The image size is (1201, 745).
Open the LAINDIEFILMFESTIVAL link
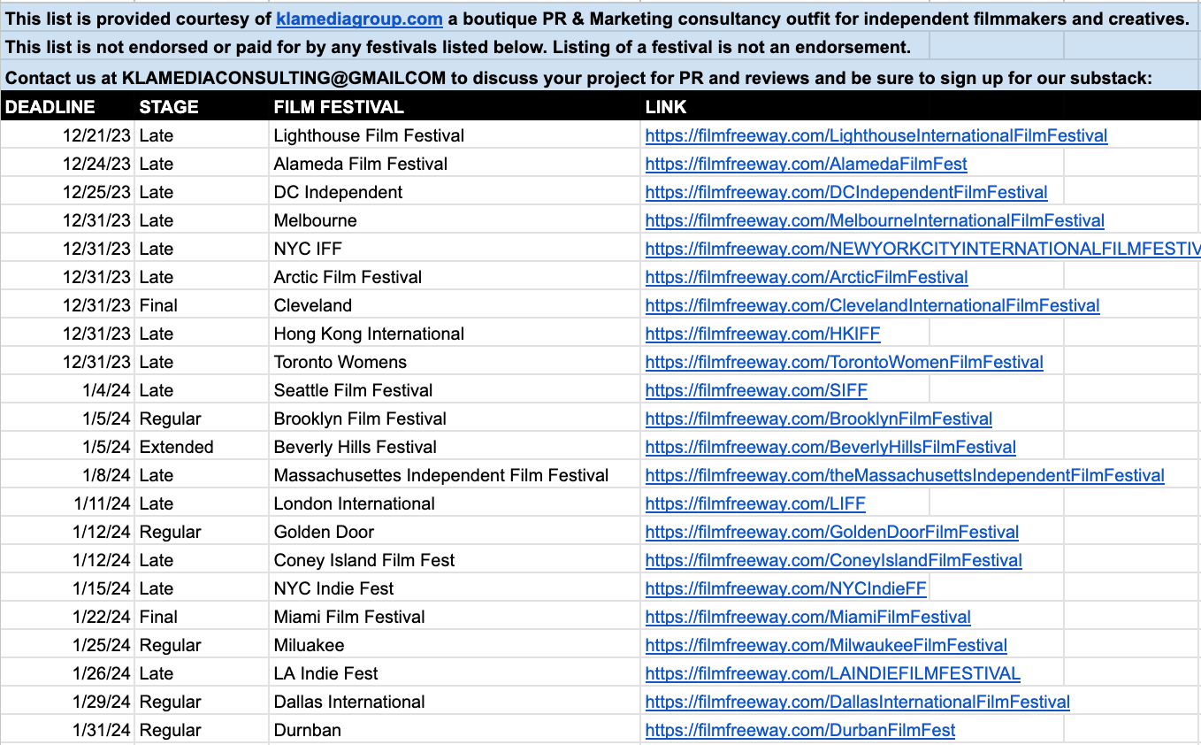pyautogui.click(x=833, y=673)
